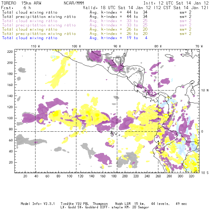Click the "Fcst: 6 h" forecast hour label
210x210 pixels.
click(16, 8)
